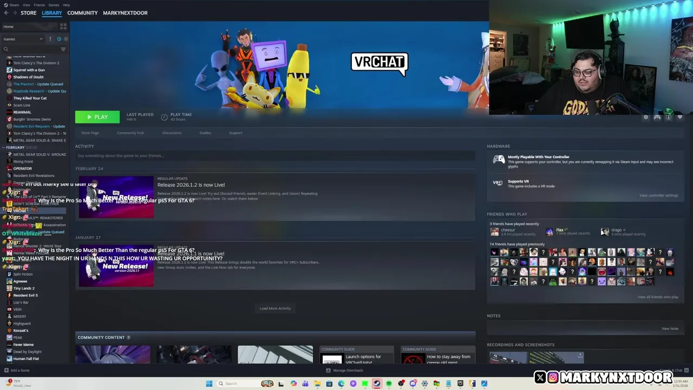Go back with the left arrow
The height and width of the screenshot is (390, 693).
coord(6,12)
